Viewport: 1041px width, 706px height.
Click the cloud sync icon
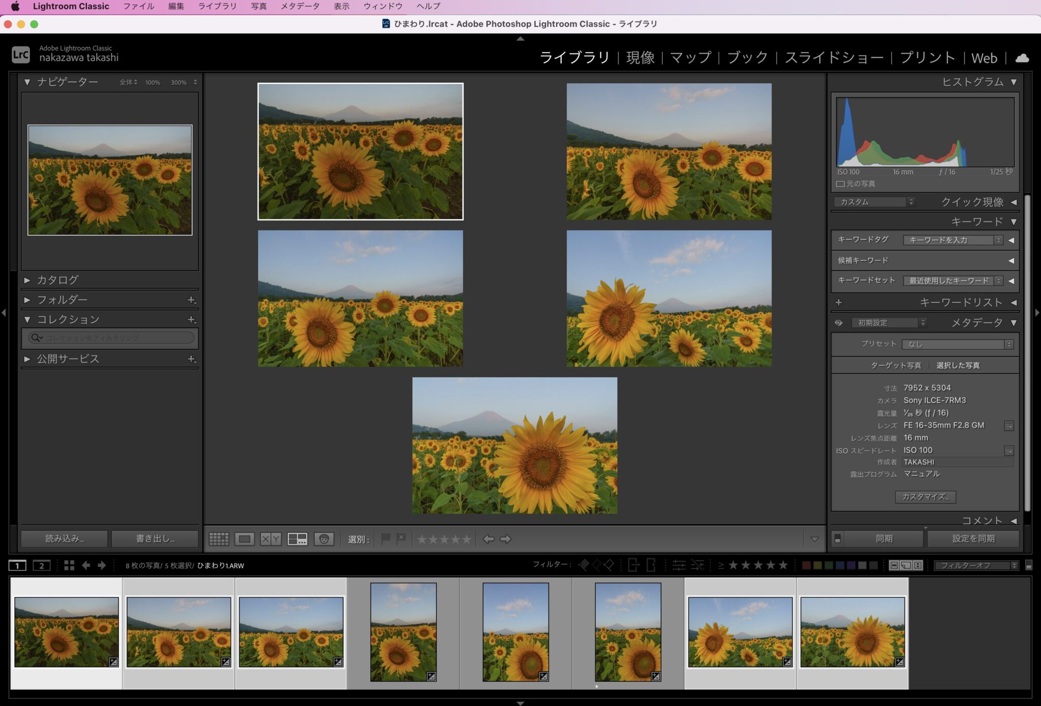click(1022, 58)
